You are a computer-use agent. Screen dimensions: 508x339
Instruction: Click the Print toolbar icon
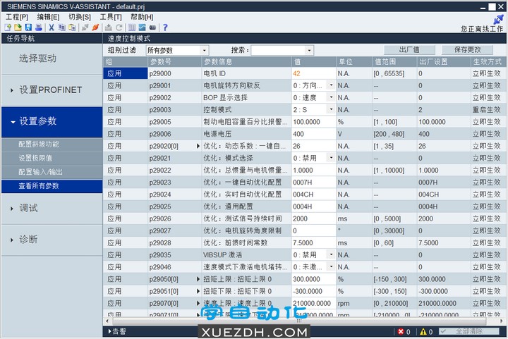point(39,27)
